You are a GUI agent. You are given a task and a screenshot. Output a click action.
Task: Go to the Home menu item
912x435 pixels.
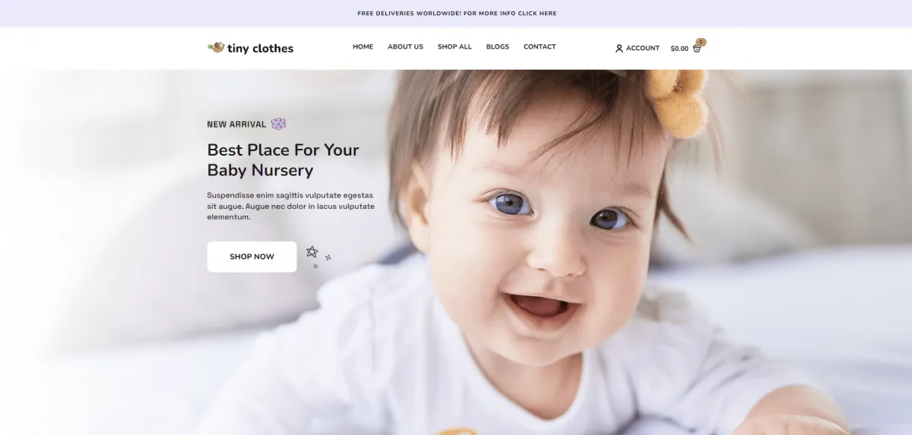pos(363,47)
